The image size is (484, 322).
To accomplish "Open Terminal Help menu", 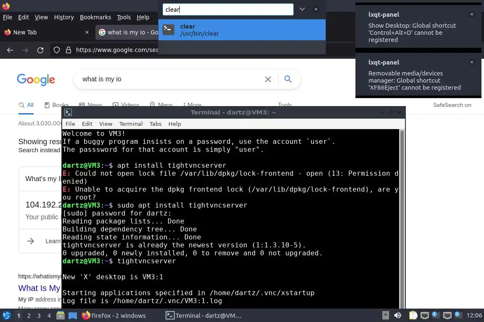I will (x=175, y=124).
